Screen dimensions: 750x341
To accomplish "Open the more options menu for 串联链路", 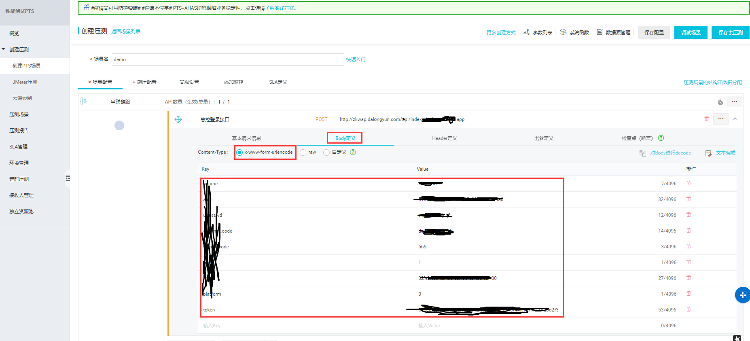I will [x=734, y=102].
